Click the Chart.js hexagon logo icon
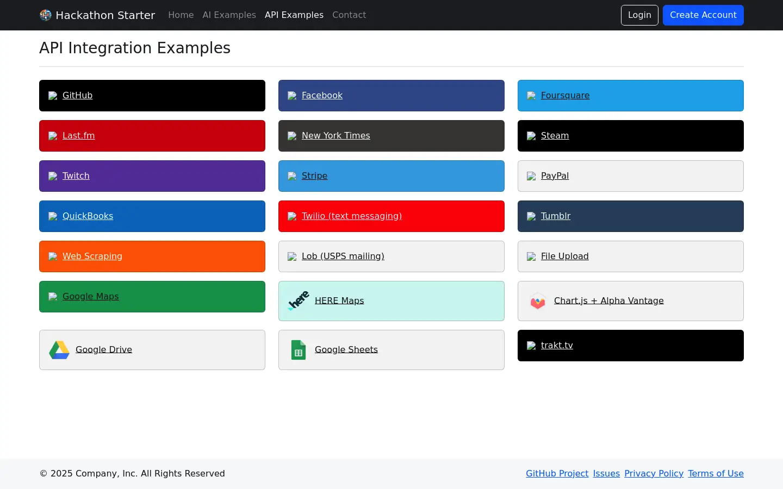783x489 pixels. point(538,301)
